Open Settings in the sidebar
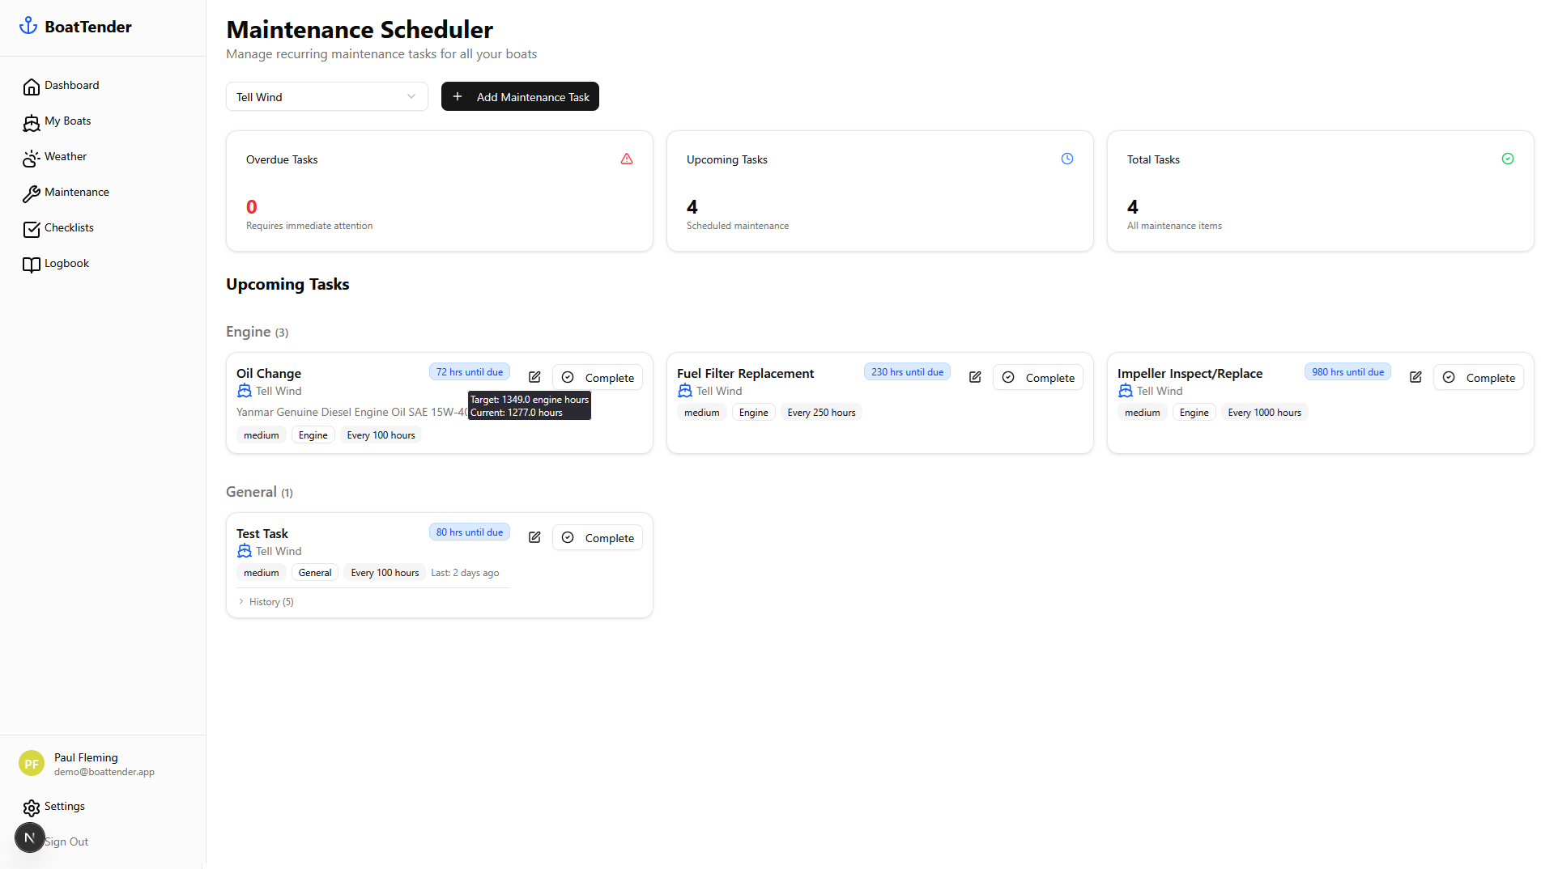 pos(64,807)
